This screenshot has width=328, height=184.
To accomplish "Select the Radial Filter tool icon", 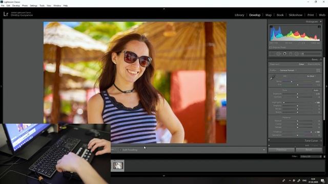I will tap(297, 54).
